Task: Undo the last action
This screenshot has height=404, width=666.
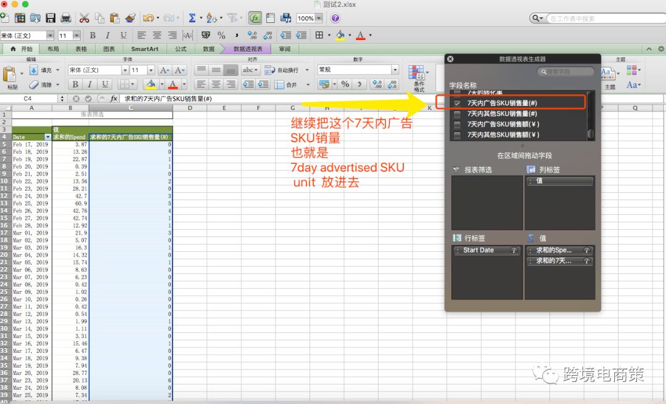Action: 148,18
